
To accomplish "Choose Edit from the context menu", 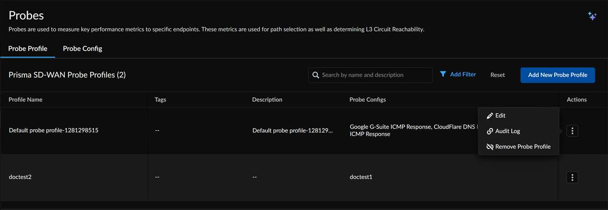I will (x=500, y=116).
